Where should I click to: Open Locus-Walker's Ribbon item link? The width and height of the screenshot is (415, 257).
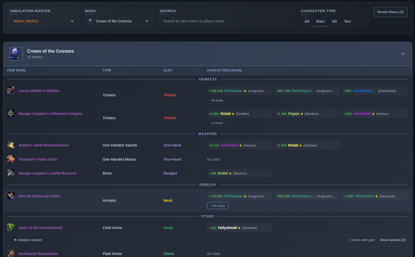click(39, 91)
